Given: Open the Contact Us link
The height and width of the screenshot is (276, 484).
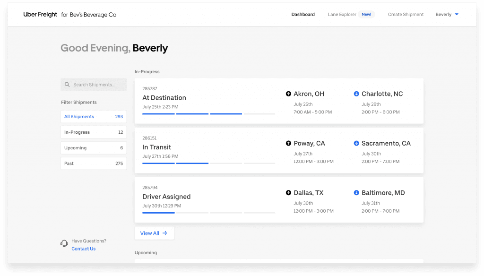Looking at the screenshot, I should [x=84, y=249].
